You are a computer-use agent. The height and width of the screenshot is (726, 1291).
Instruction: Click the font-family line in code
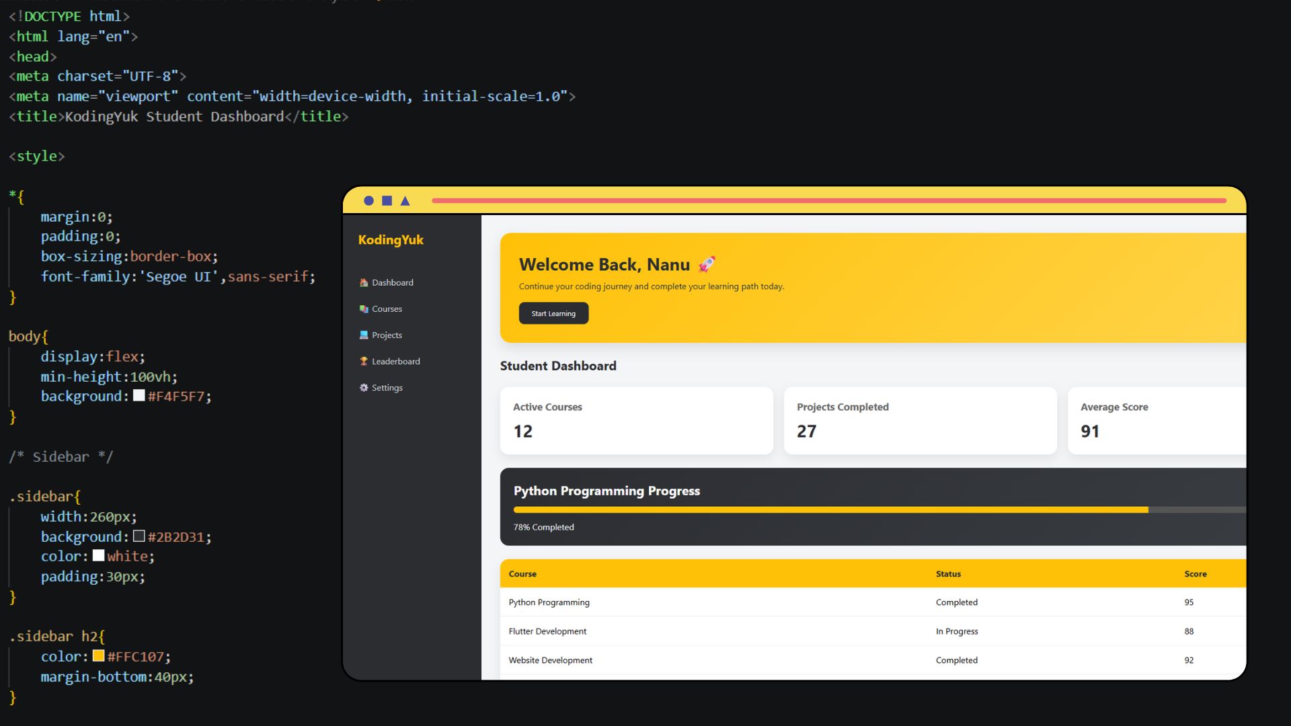178,276
